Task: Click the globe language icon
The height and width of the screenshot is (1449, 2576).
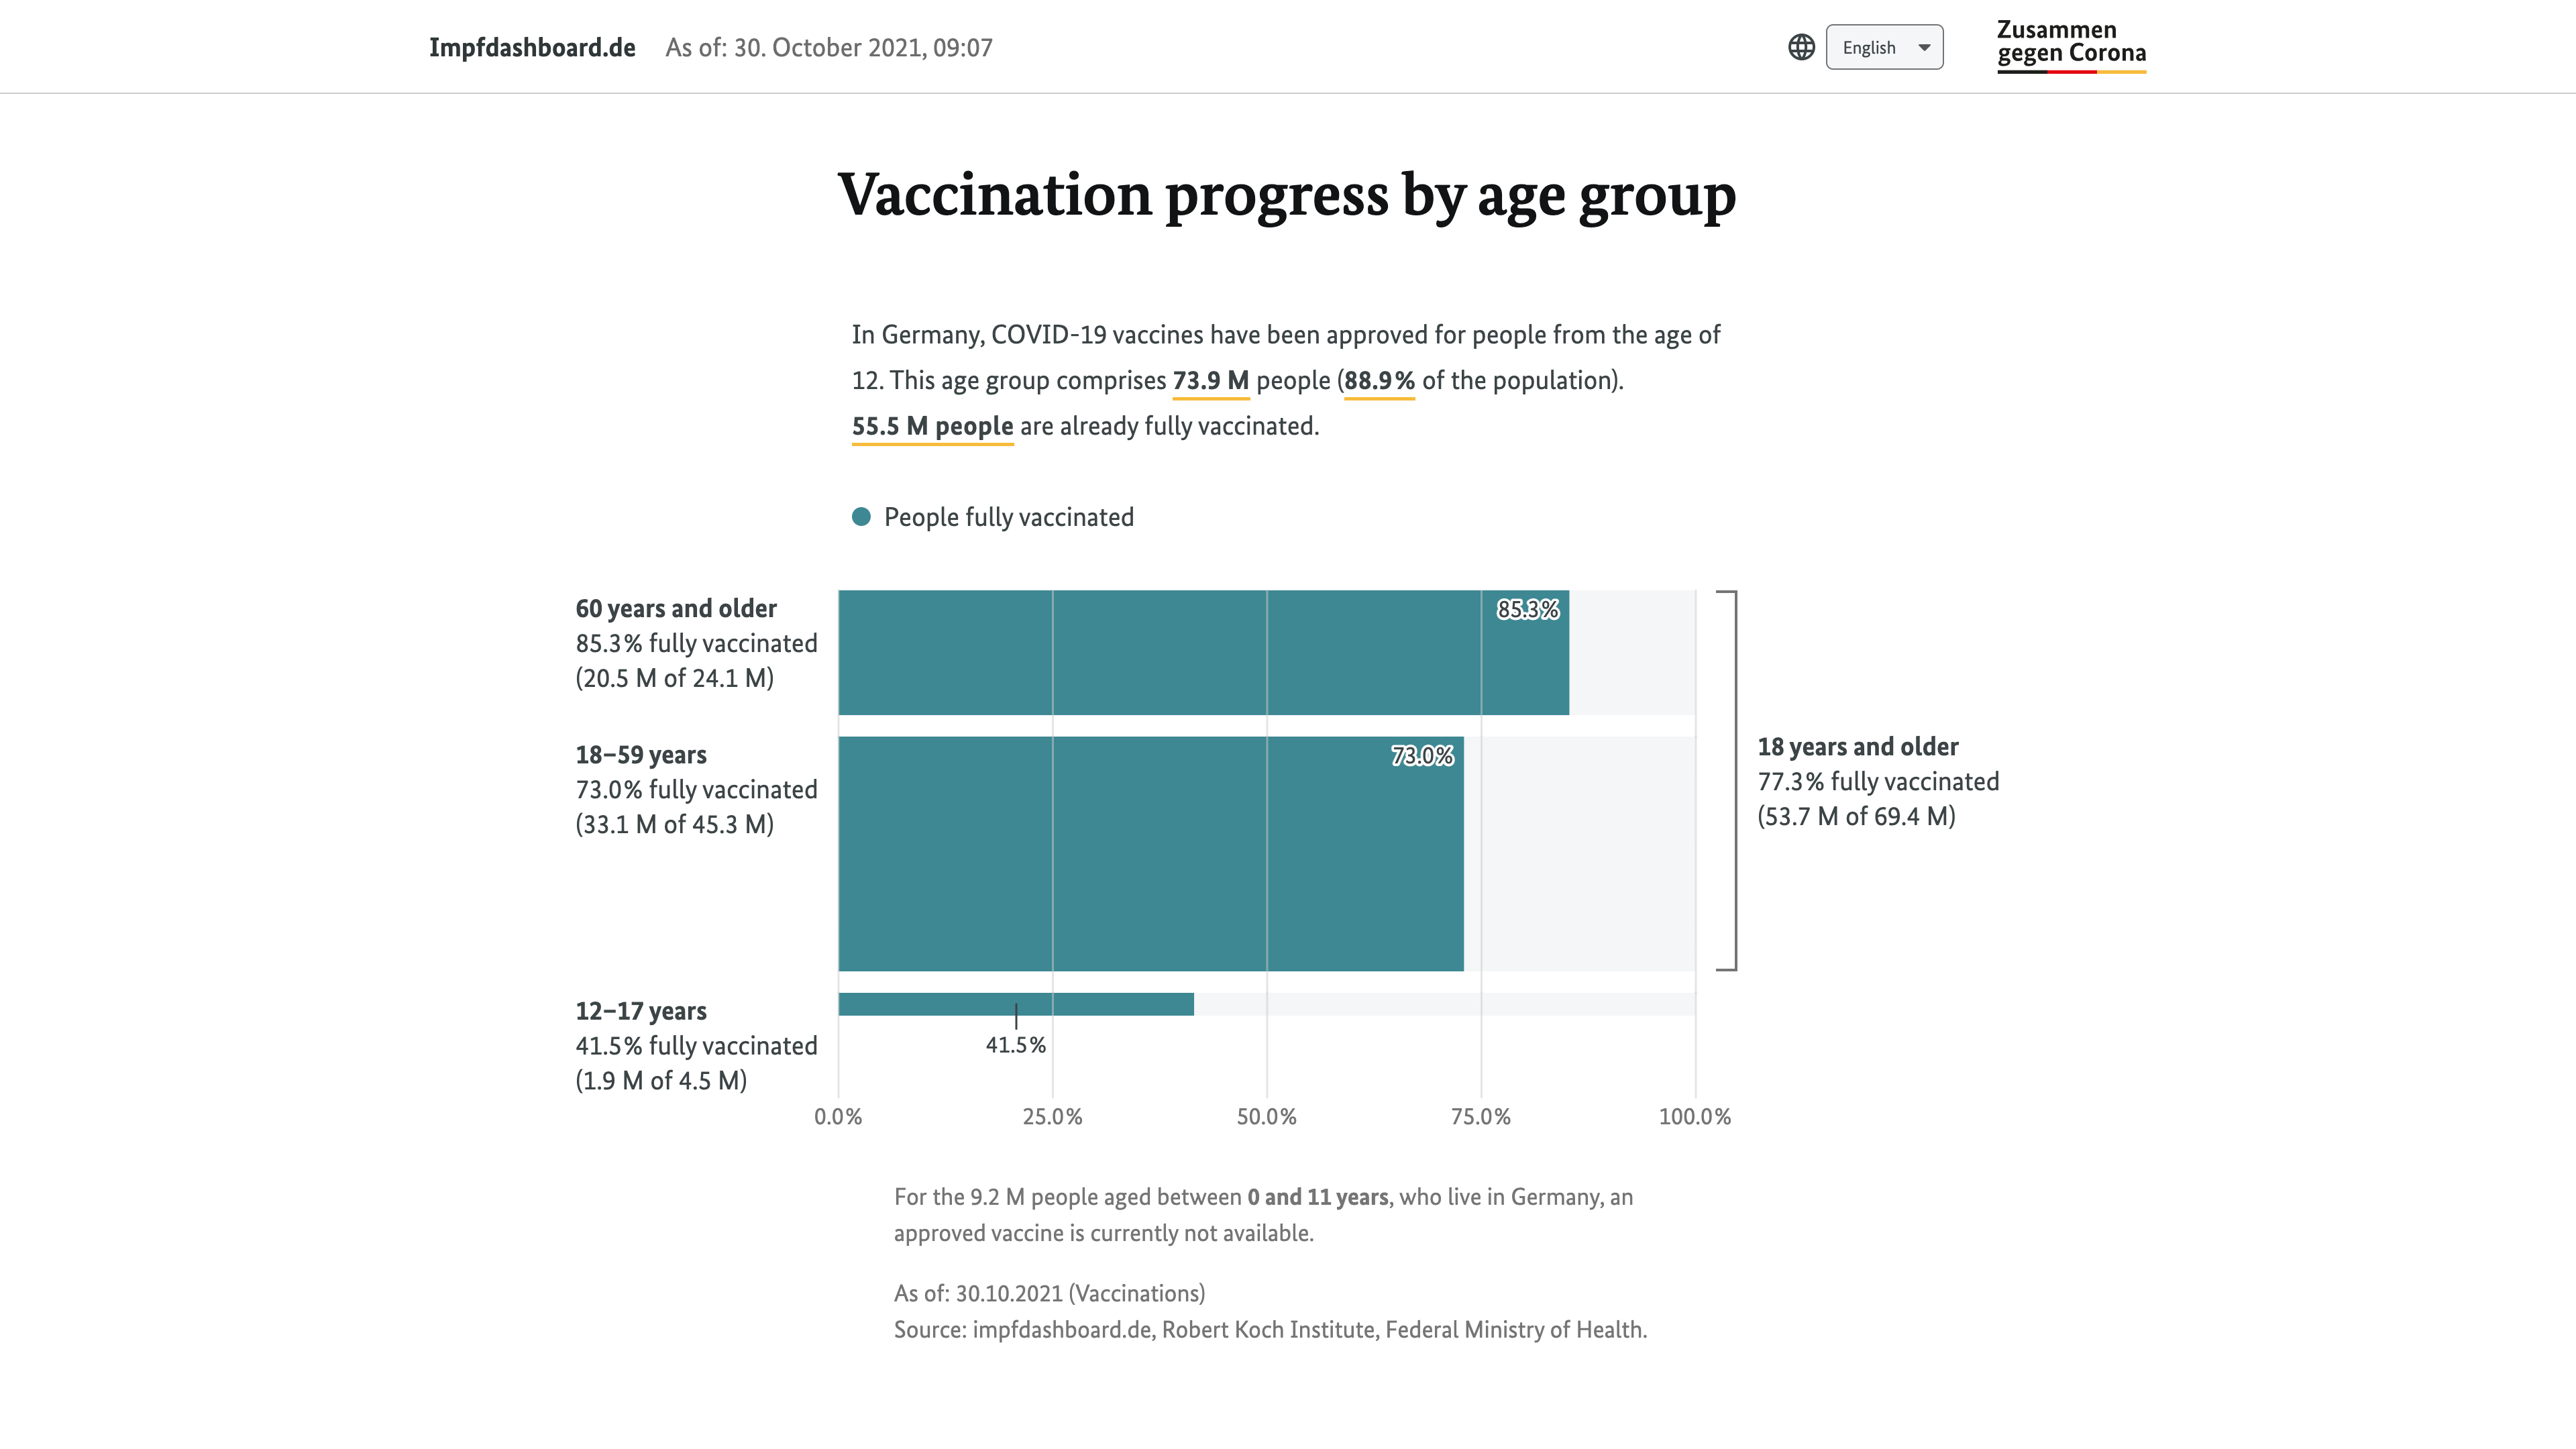Action: pyautogui.click(x=1801, y=47)
